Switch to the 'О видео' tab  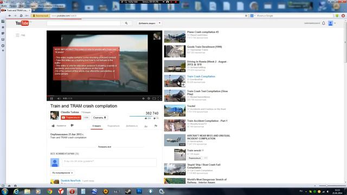point(97,126)
